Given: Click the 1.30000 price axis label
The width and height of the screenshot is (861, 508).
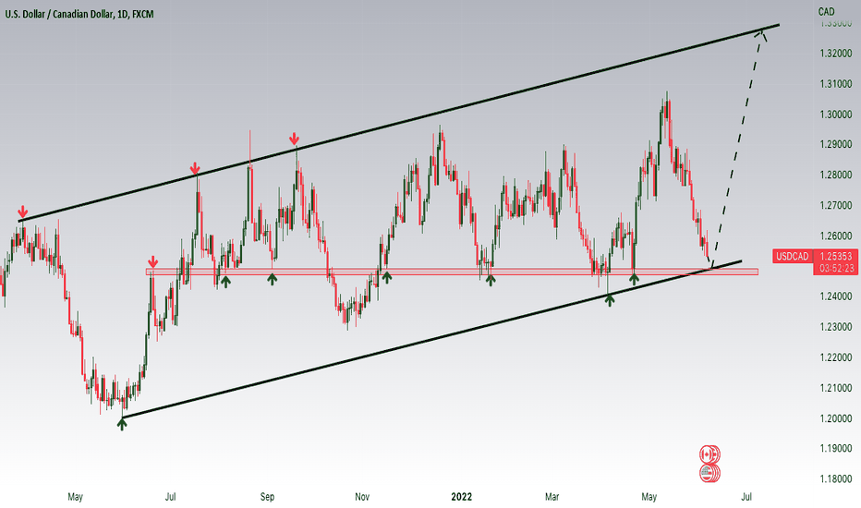Looking at the screenshot, I should point(836,115).
